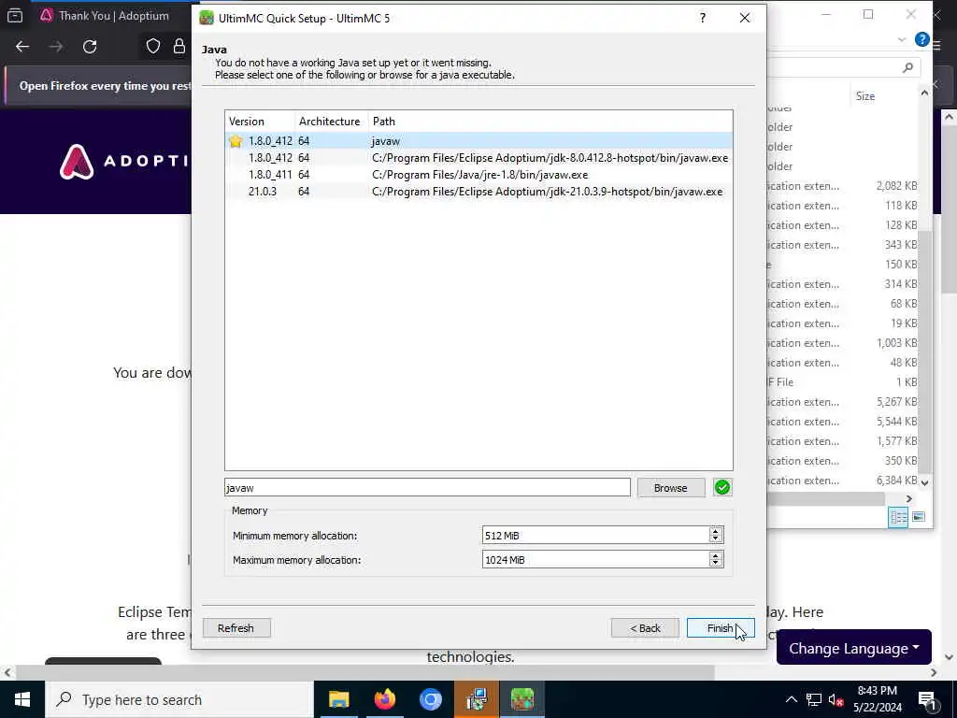Sort by the Architecture column header

coord(332,121)
